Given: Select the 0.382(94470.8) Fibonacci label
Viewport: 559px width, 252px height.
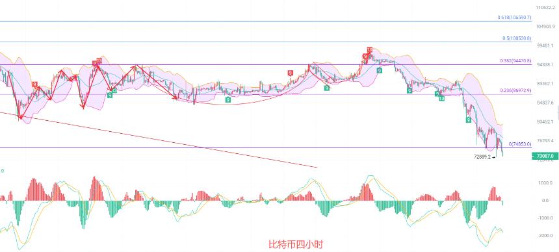Looking at the screenshot, I should point(515,61).
